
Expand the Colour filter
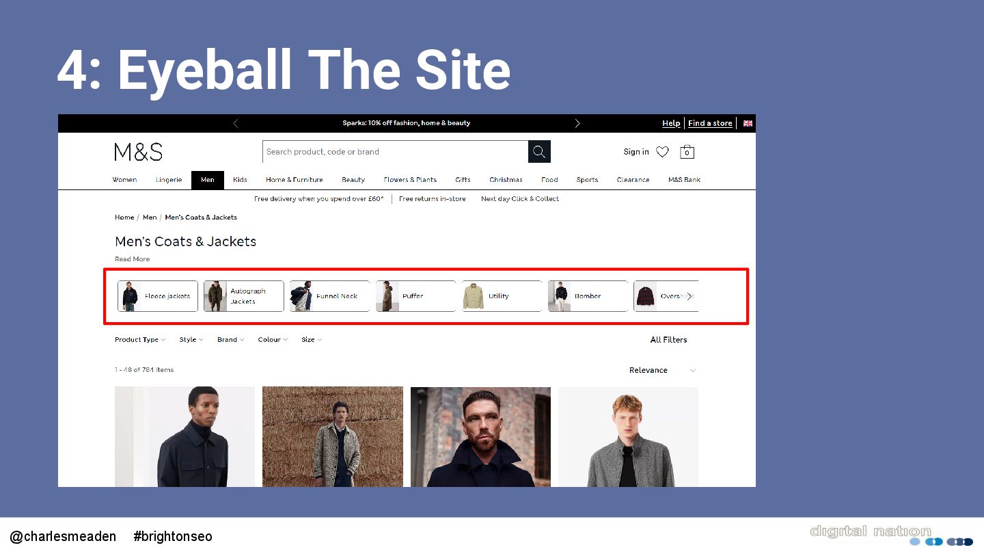[x=273, y=340]
